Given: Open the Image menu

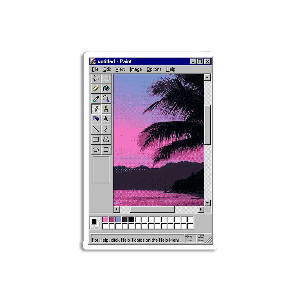Looking at the screenshot, I should click(136, 69).
